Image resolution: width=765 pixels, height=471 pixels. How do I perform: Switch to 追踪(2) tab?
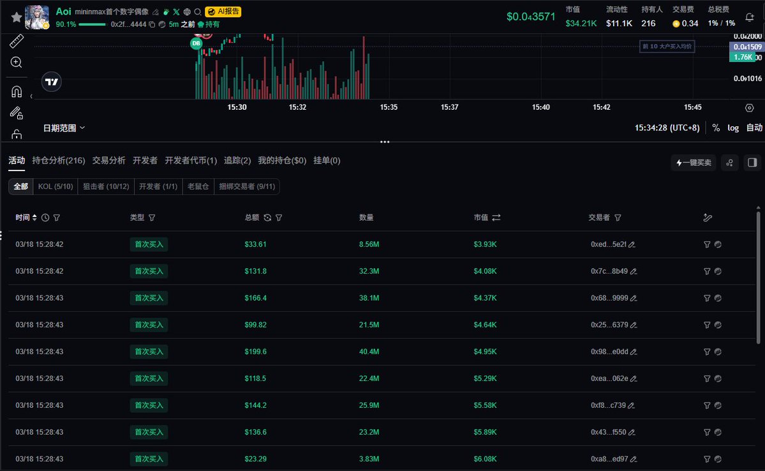coord(237,161)
